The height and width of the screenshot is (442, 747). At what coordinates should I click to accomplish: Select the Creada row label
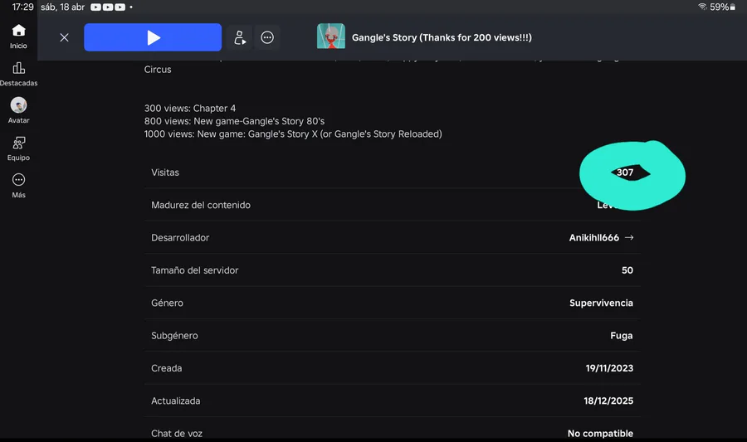pos(167,368)
